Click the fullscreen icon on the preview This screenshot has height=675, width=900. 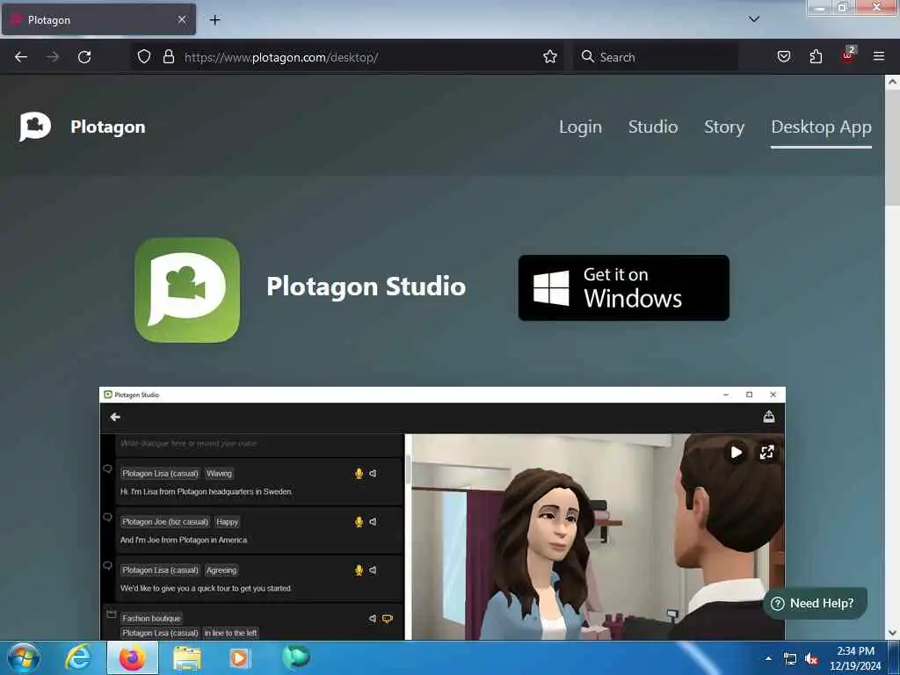tap(766, 453)
